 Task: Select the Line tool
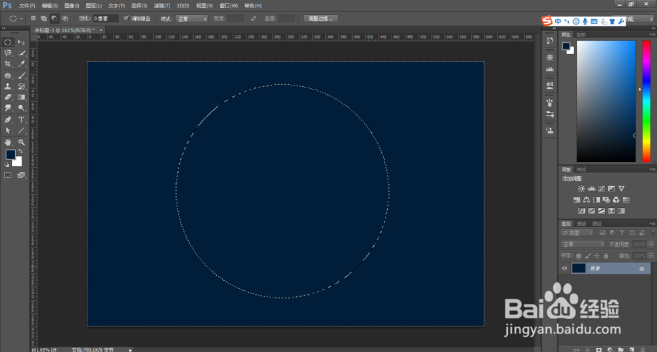22,130
